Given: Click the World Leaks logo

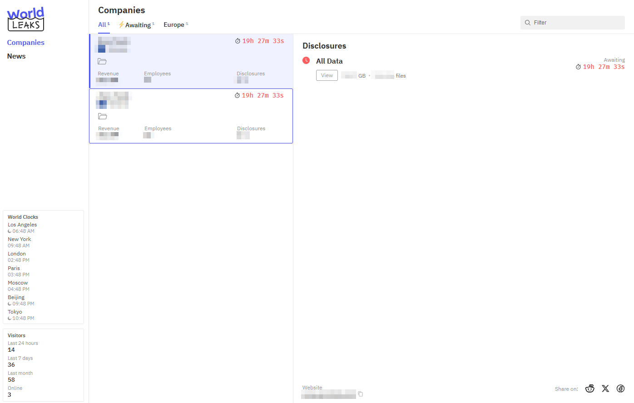Looking at the screenshot, I should 25,19.
